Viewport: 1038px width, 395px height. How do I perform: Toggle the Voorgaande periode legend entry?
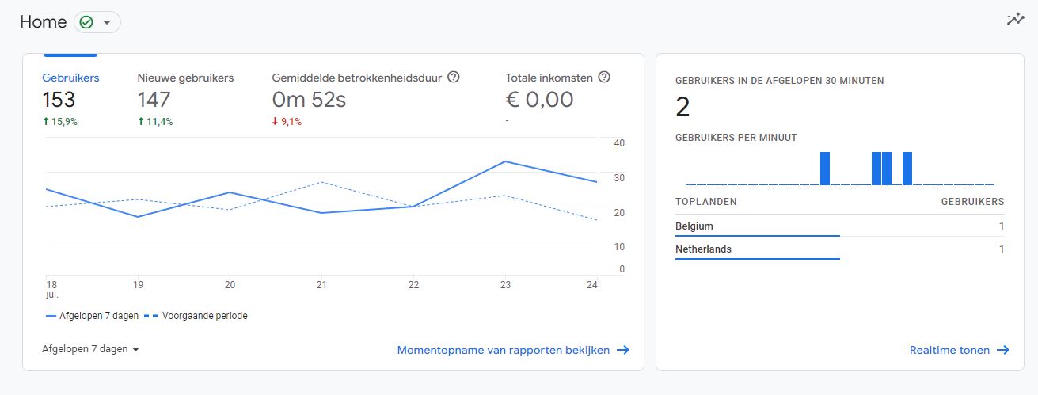click(x=200, y=315)
